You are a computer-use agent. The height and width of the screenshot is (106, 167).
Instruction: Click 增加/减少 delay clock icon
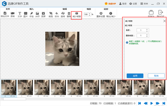tap(111, 13)
